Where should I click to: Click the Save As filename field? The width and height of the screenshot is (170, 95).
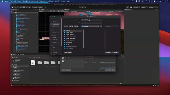click(91, 20)
